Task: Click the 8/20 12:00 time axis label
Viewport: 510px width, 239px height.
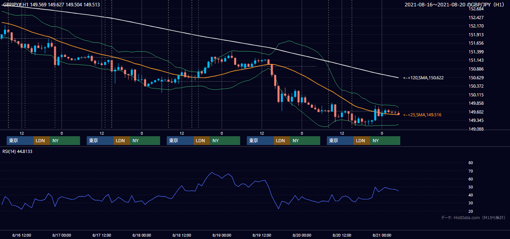Action: click(x=342, y=235)
